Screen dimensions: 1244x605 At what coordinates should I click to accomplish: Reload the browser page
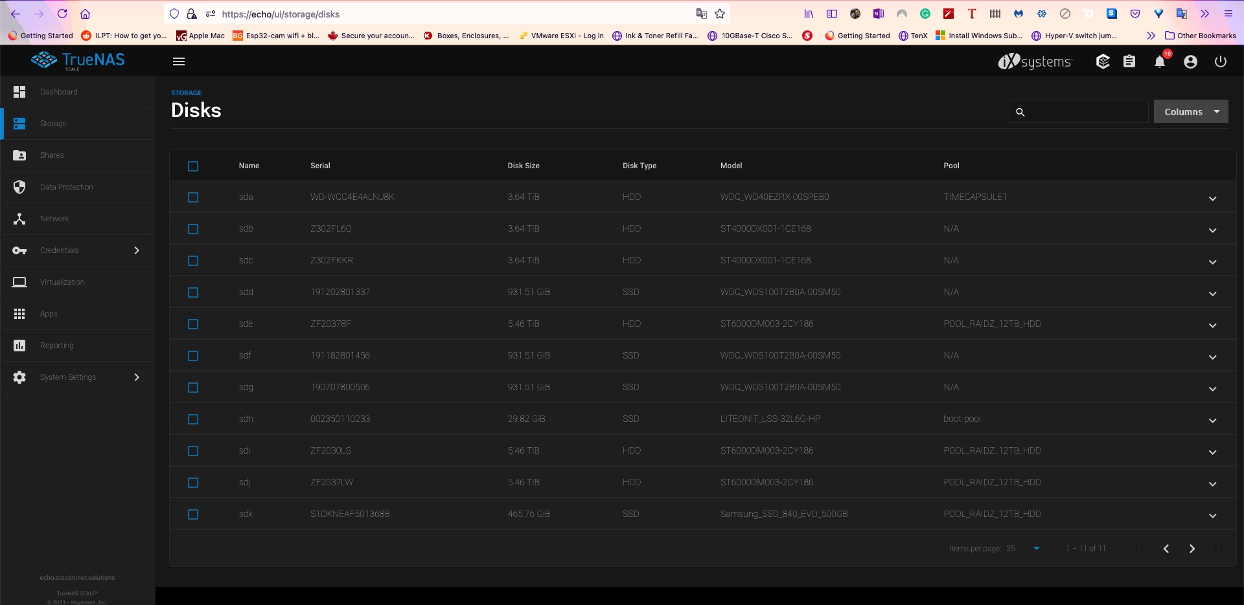pyautogui.click(x=62, y=14)
